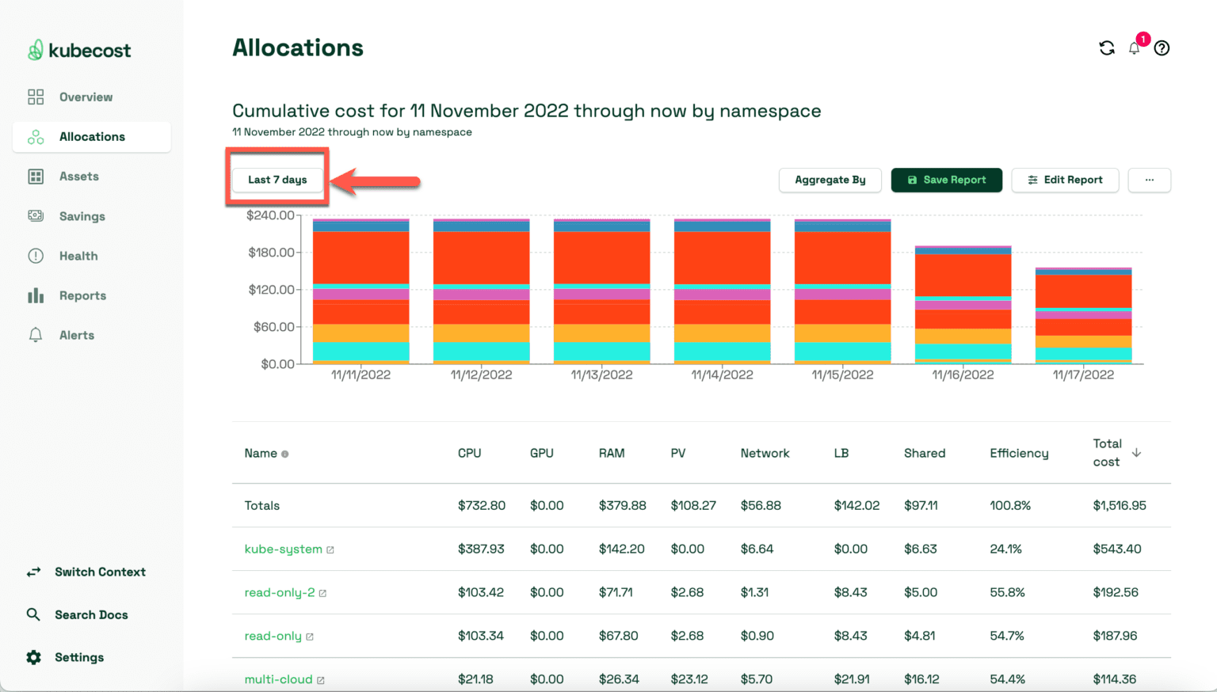The height and width of the screenshot is (692, 1217).
Task: Select Allocations in the sidebar
Action: 92,136
